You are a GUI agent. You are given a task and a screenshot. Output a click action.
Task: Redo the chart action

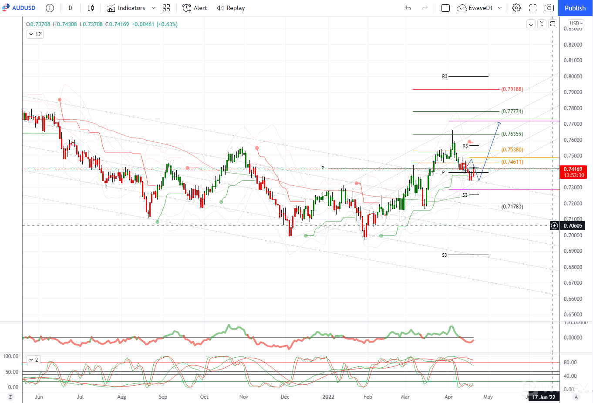click(425, 8)
